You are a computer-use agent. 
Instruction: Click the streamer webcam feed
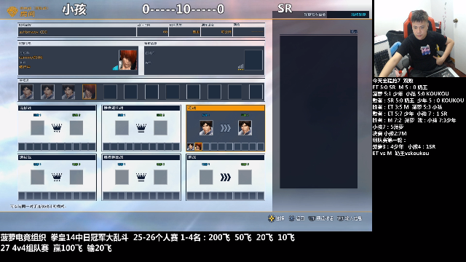pyautogui.click(x=419, y=39)
